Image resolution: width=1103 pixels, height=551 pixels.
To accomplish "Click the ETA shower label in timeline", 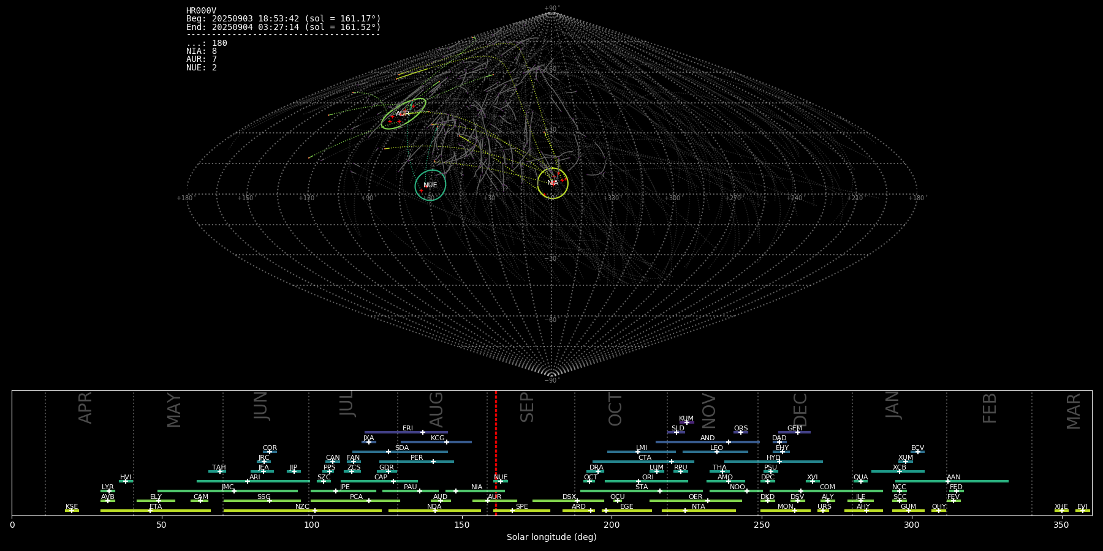I will (x=156, y=506).
